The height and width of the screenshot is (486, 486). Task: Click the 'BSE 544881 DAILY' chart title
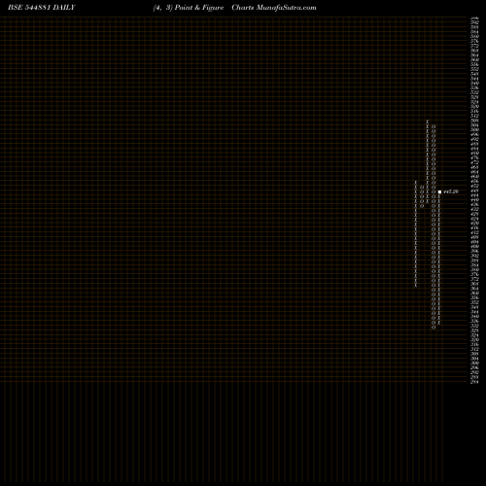click(42, 8)
